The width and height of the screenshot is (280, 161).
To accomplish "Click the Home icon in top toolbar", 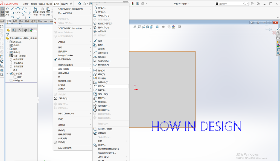I will [79, 4].
